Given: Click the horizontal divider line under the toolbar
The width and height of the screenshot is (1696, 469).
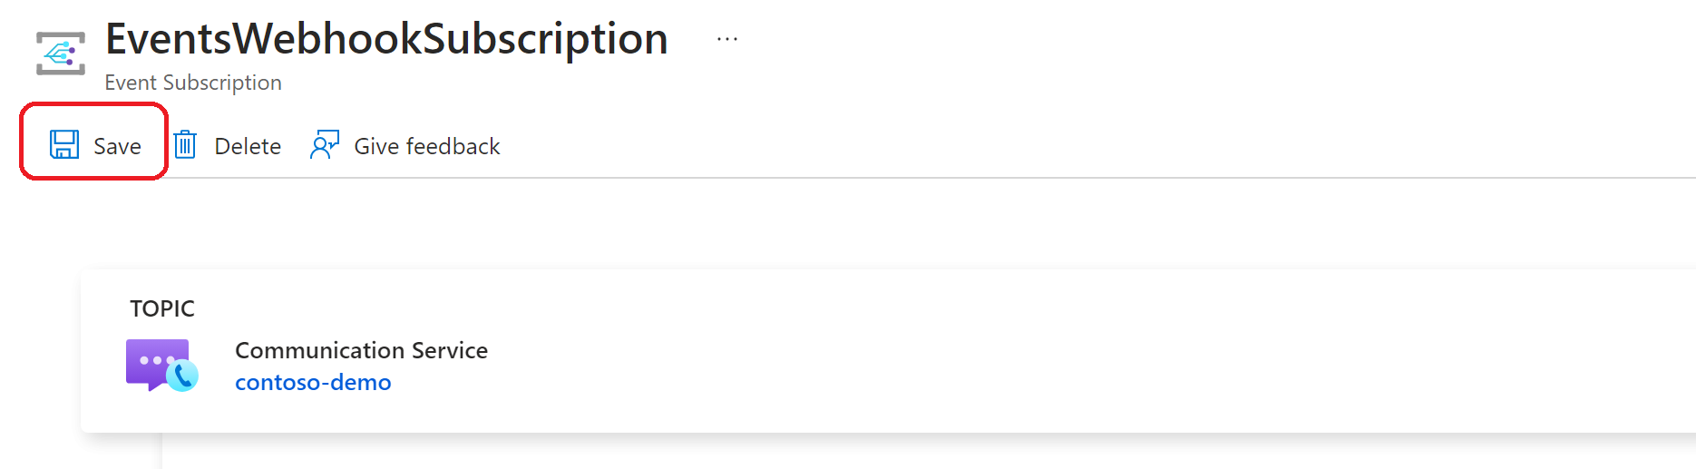Looking at the screenshot, I should [925, 178].
